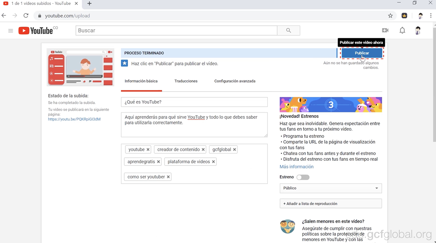The height and width of the screenshot is (243, 436).
Task: Switch to the Información básica tab
Action: pos(141,81)
